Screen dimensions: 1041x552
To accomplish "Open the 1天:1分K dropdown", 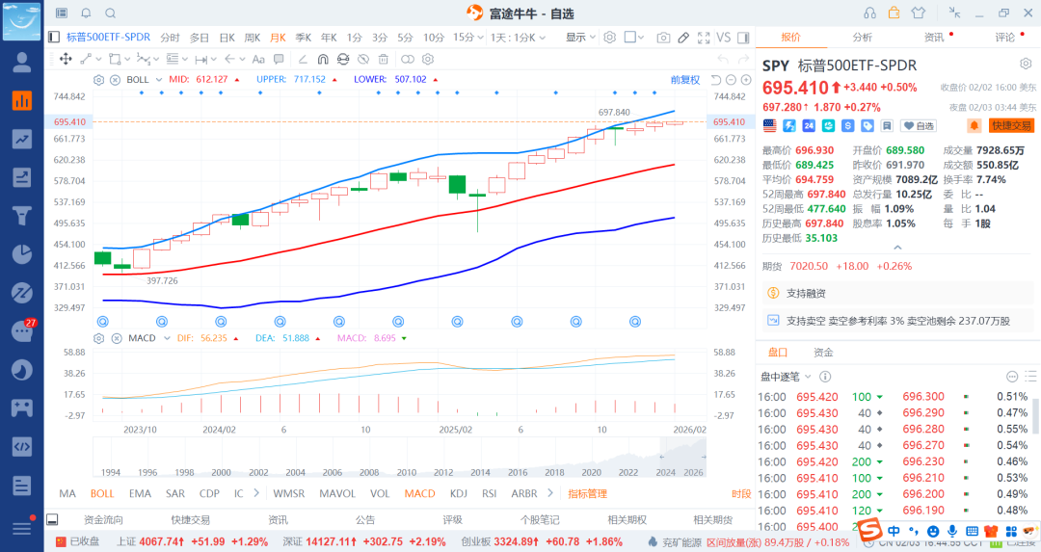I will point(518,38).
